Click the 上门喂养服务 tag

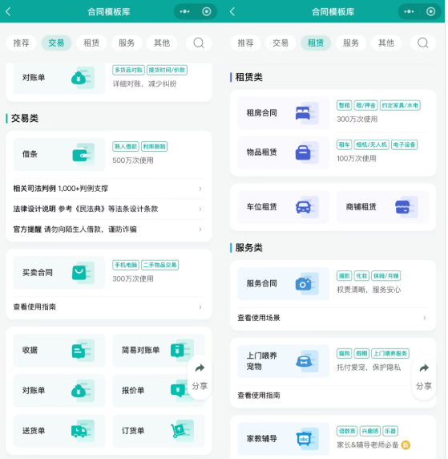pyautogui.click(x=390, y=353)
